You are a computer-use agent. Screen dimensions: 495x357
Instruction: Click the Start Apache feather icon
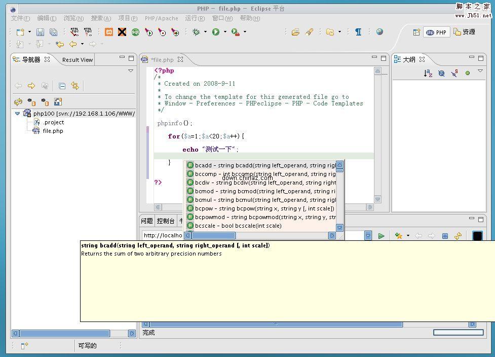tap(148, 32)
